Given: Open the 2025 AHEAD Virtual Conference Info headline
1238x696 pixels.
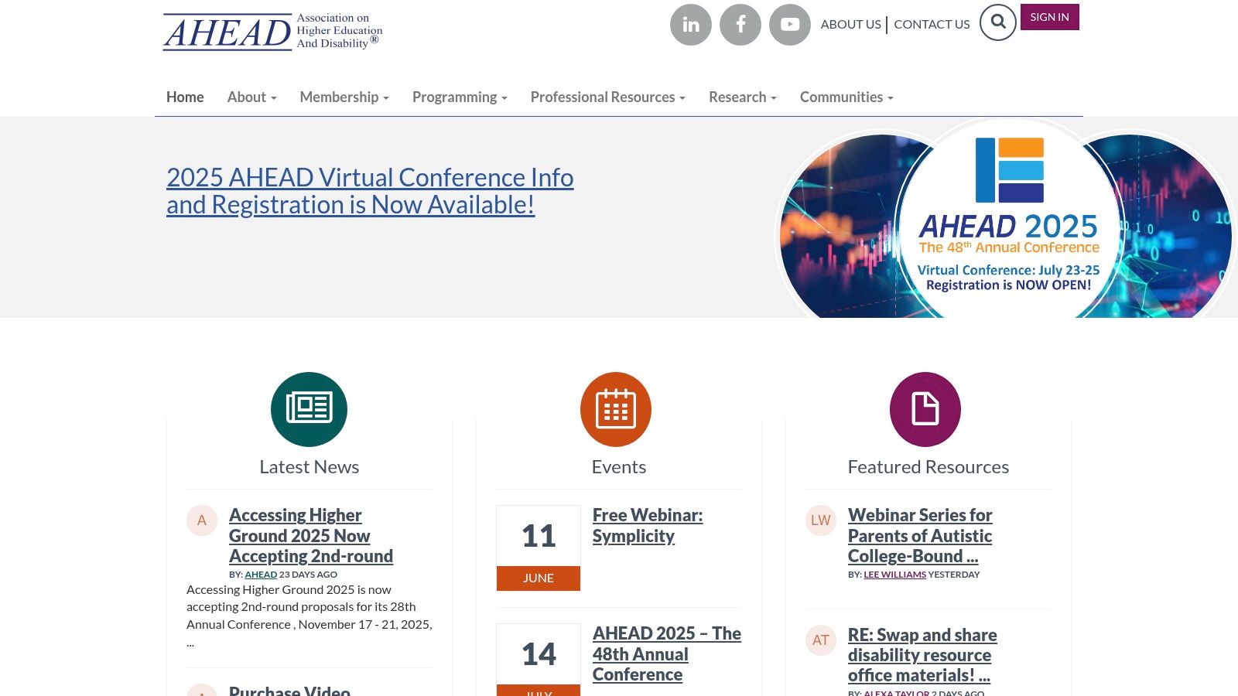Looking at the screenshot, I should [370, 191].
